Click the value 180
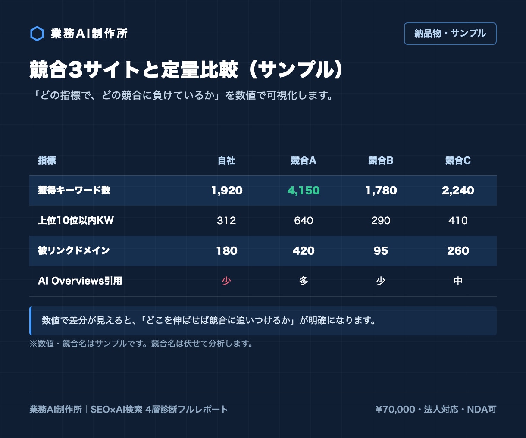The image size is (526, 438). point(227,251)
